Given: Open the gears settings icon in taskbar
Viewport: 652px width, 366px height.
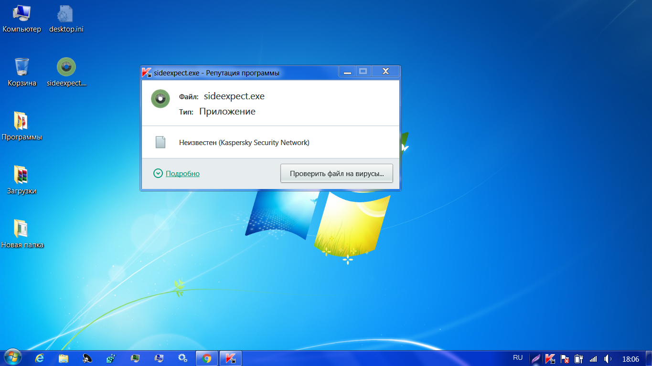Looking at the screenshot, I should [182, 358].
